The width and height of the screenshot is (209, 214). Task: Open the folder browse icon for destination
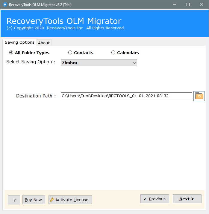199,96
